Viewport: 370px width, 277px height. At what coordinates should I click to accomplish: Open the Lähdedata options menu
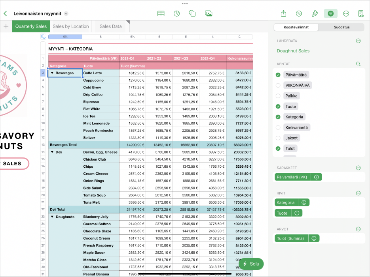pos(358,41)
